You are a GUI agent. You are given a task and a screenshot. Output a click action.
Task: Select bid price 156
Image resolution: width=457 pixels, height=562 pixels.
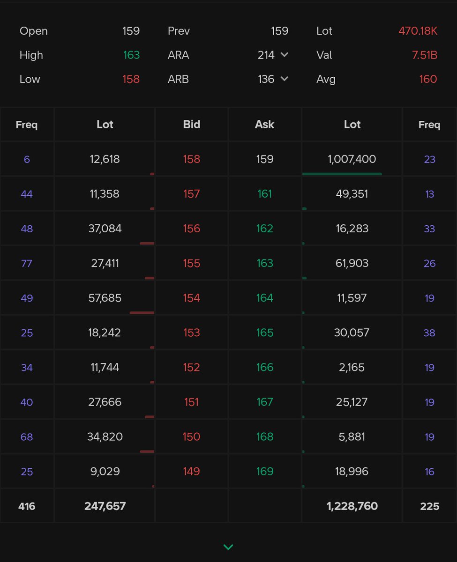pos(192,229)
